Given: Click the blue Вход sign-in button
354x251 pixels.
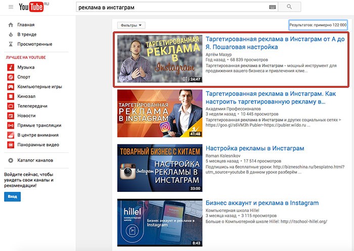Looking at the screenshot, I should pos(13,196).
